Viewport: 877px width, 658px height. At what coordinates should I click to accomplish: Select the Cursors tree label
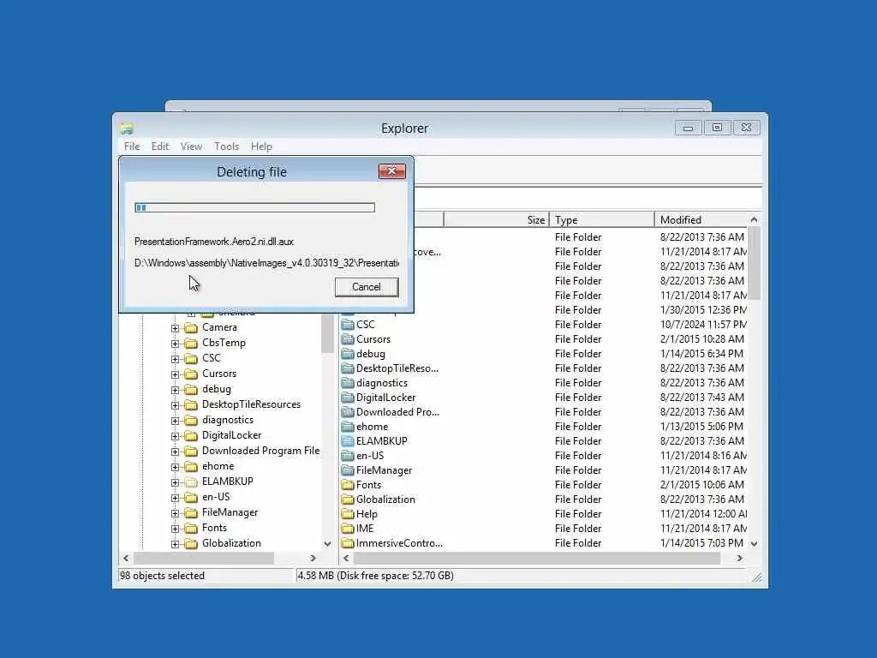click(x=219, y=374)
